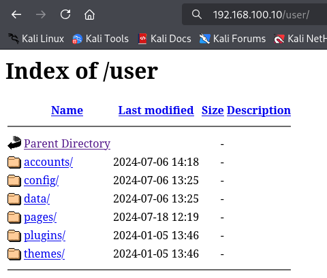Open the themes/ directory link
Image resolution: width=327 pixels, height=278 pixels.
44,254
